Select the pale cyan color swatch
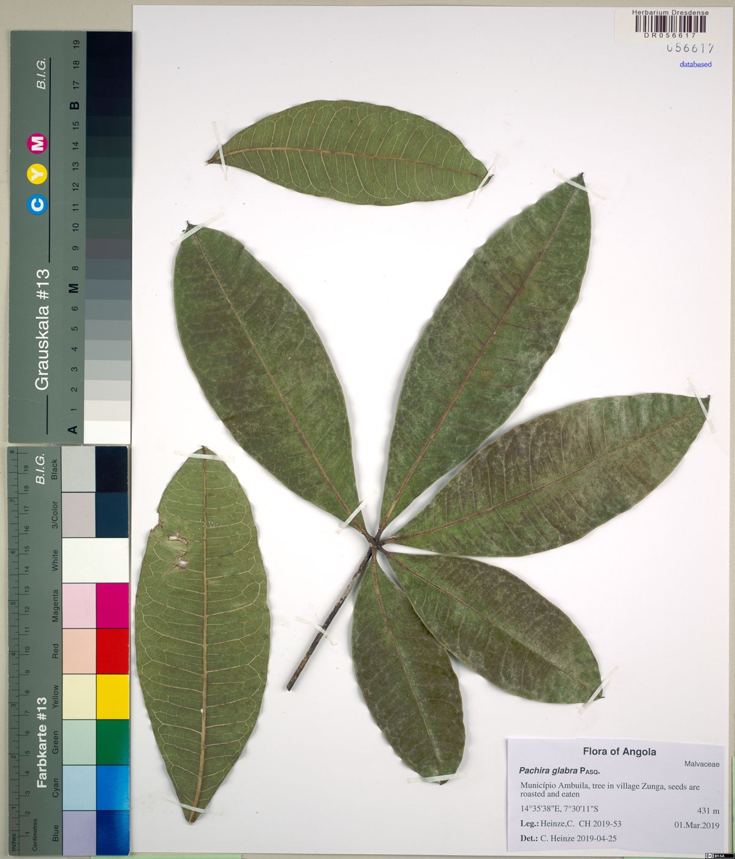Screen dimensions: 735x859 coord(79,787)
